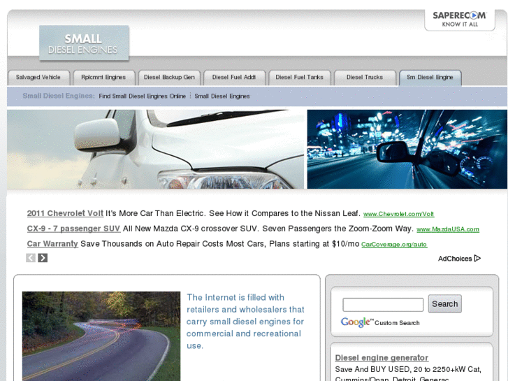Open the Salvaged Vehicle tab
The image size is (508, 381).
(x=38, y=78)
